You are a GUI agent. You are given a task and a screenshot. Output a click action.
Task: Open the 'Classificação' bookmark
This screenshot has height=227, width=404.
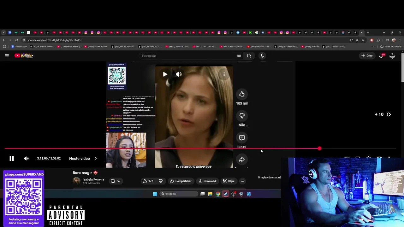[19, 47]
